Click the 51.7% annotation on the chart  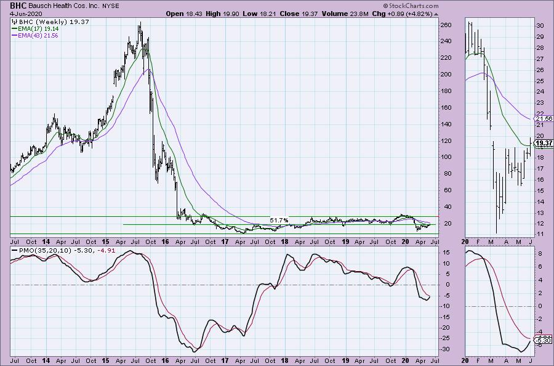(x=279, y=221)
